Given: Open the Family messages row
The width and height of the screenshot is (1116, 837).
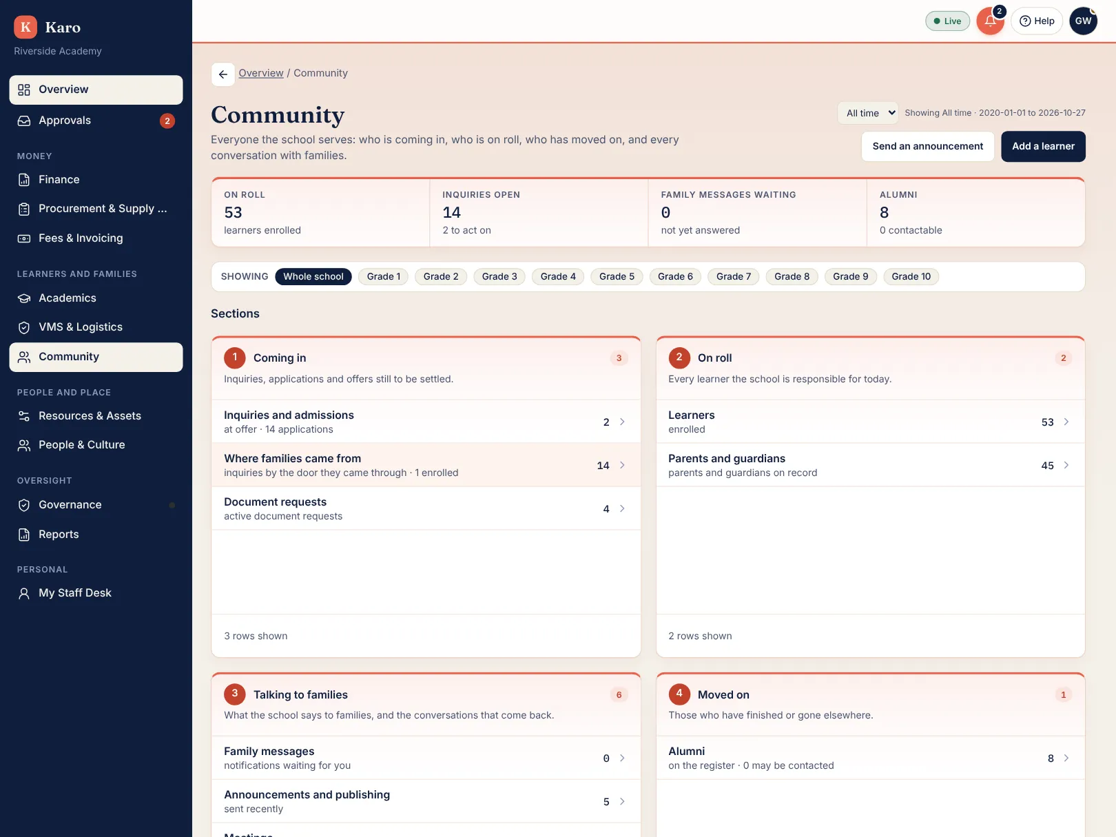Looking at the screenshot, I should tap(426, 758).
